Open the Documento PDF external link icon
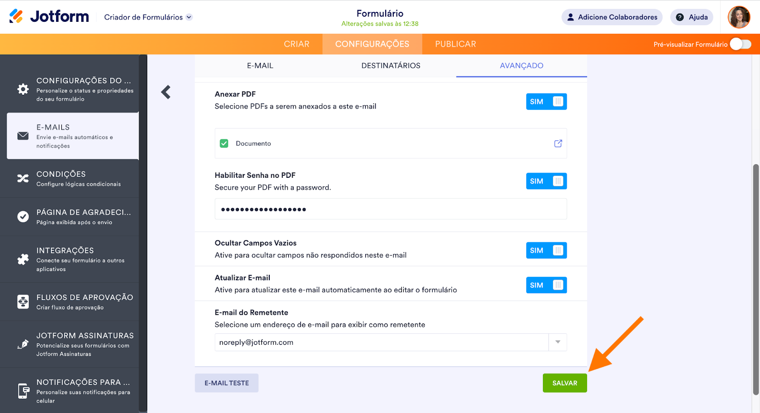 558,143
